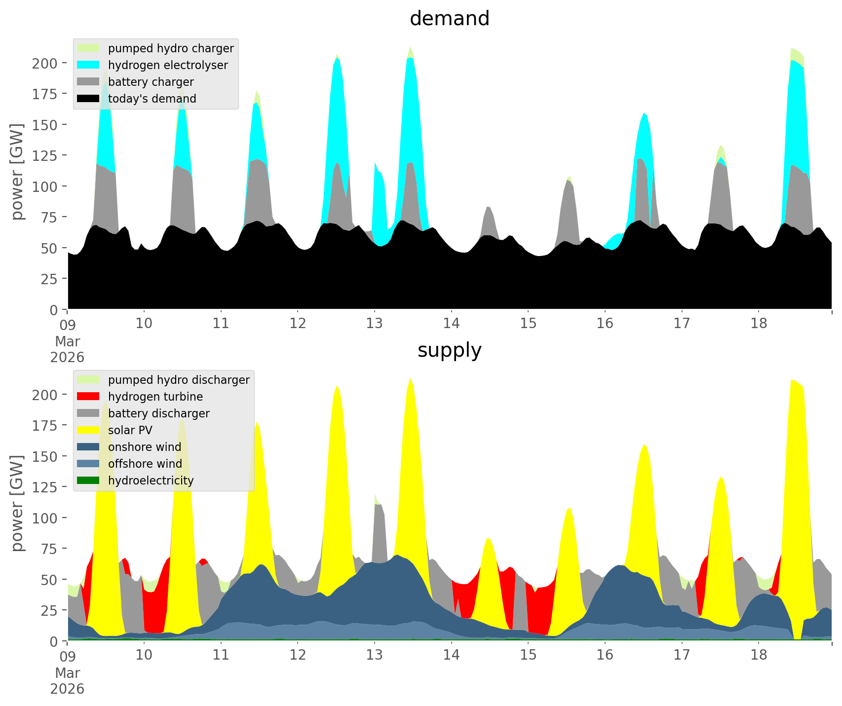The width and height of the screenshot is (842, 706).
Task: Click the 13 date tick on the demand chart
Action: tap(374, 324)
